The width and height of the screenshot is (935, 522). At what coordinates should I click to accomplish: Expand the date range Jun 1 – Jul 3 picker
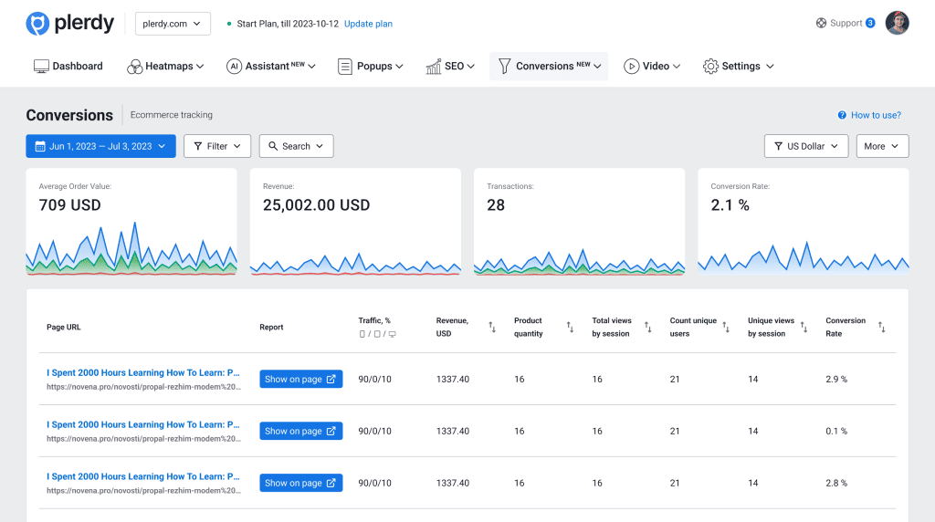pos(100,146)
